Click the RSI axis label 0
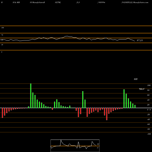This screenshot has width=152, height=152. point(2,52)
